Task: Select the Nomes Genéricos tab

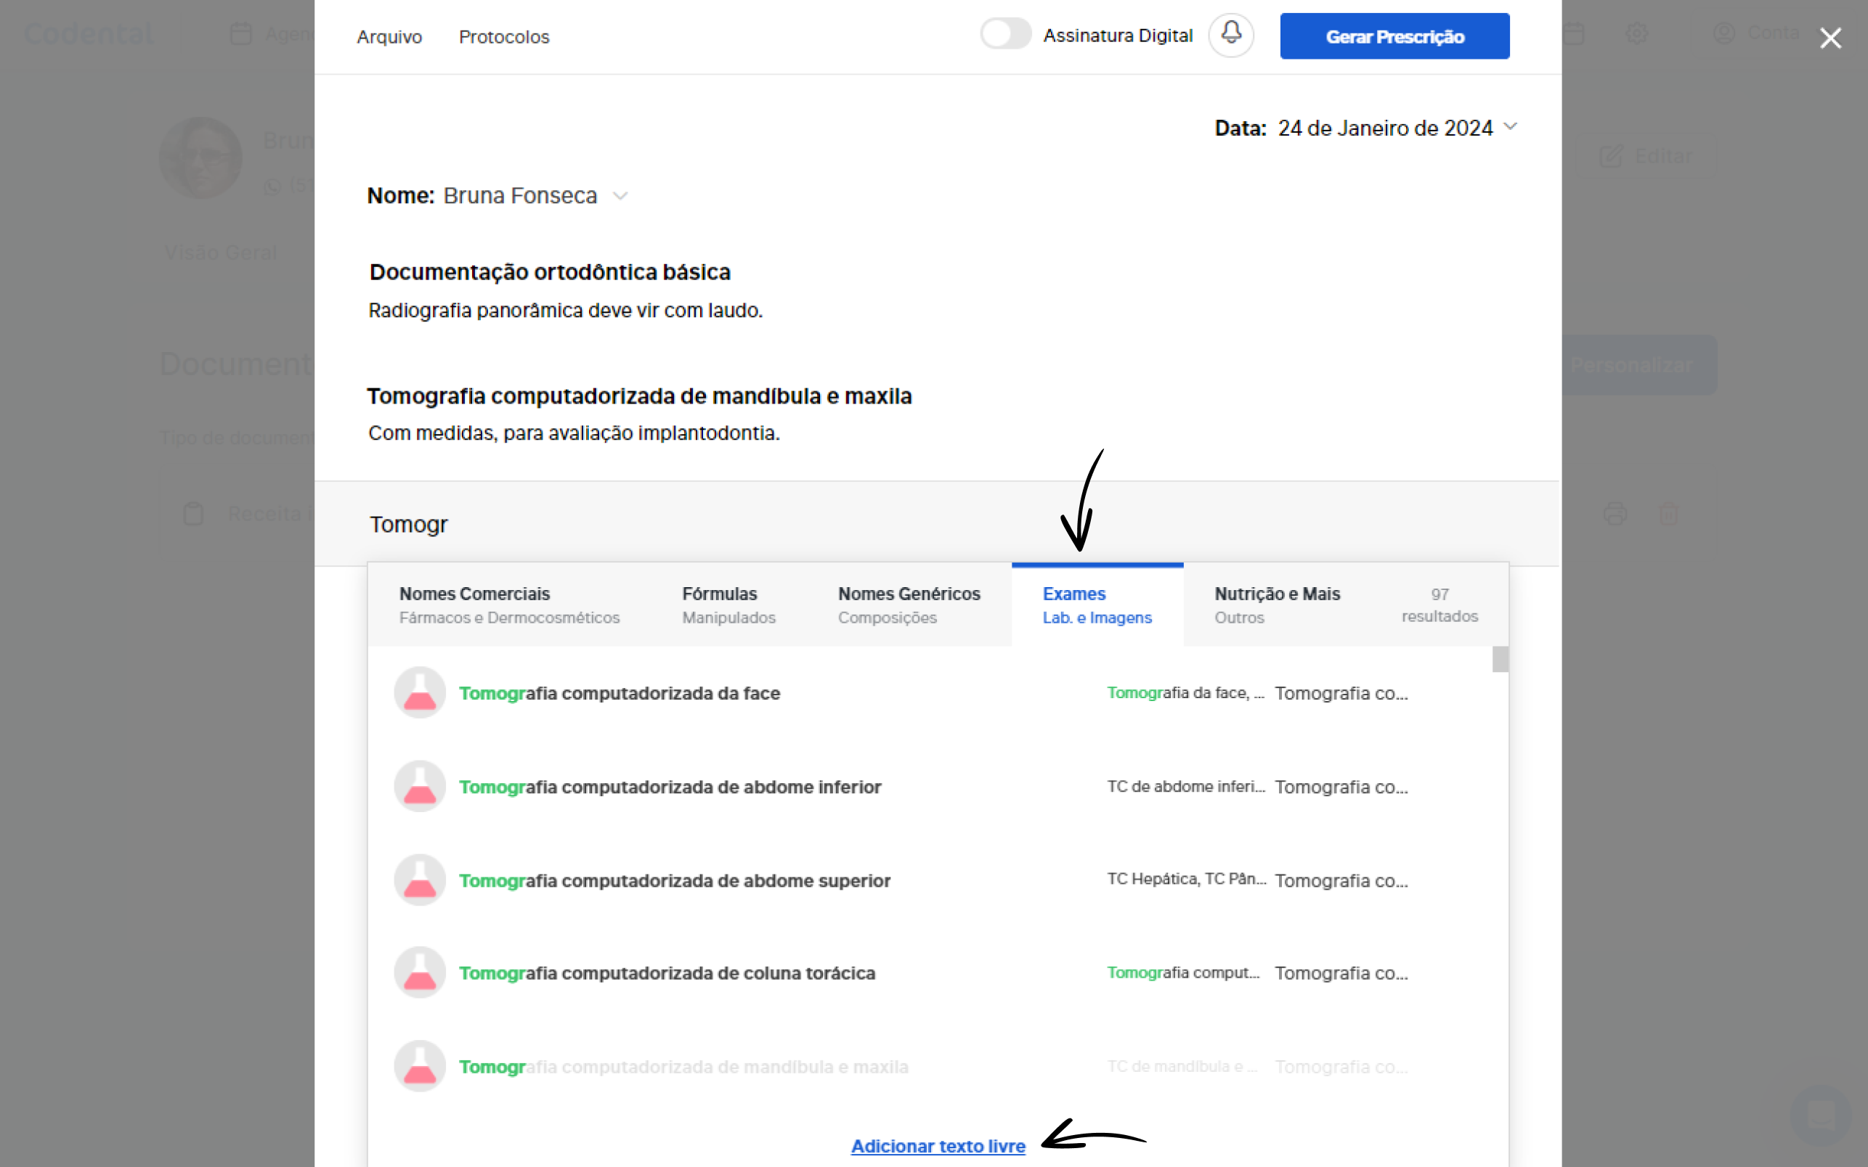Action: (x=909, y=605)
